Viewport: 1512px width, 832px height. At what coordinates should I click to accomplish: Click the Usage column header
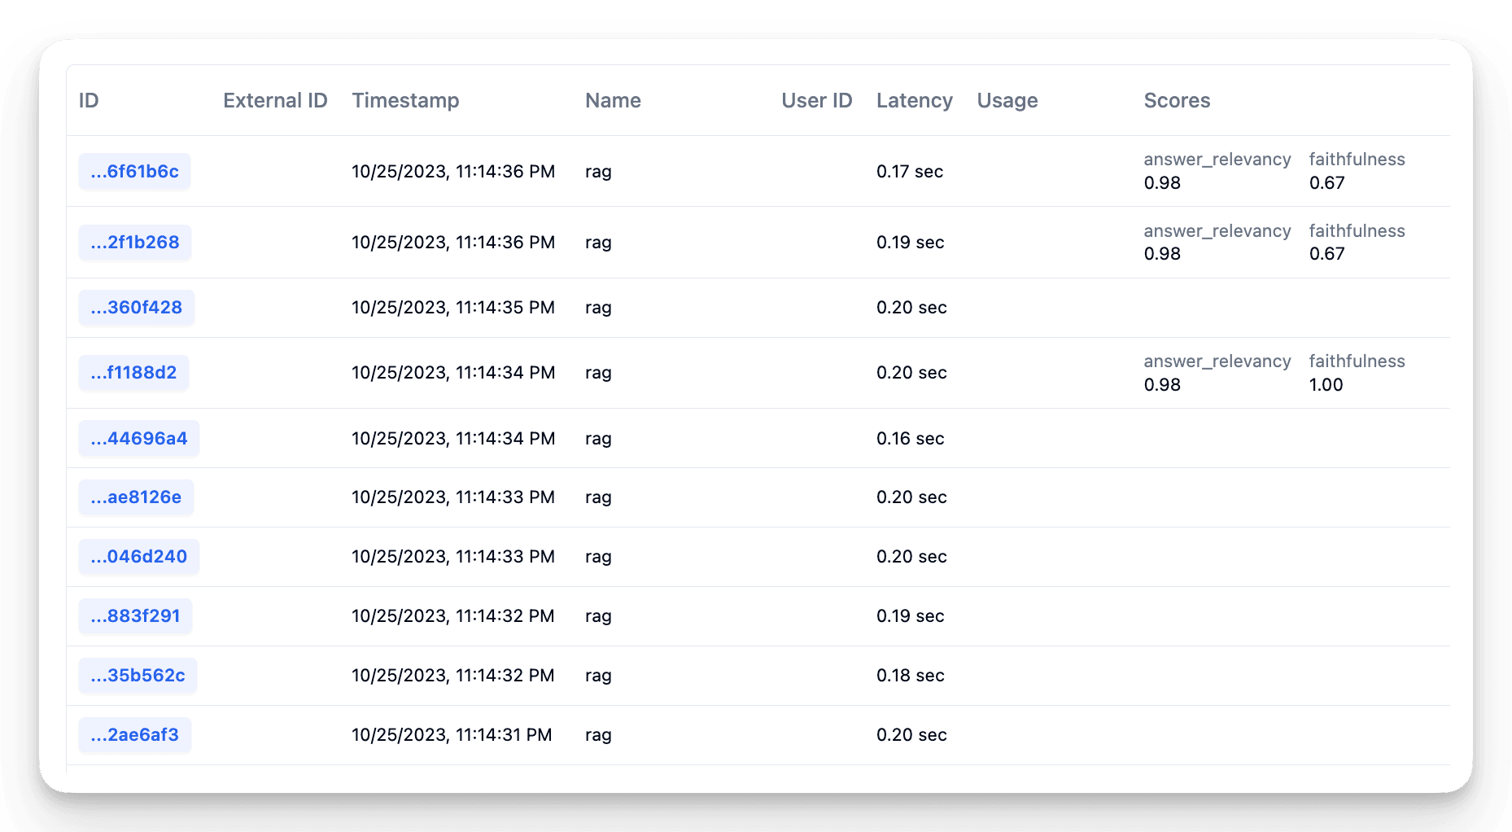tap(1007, 101)
